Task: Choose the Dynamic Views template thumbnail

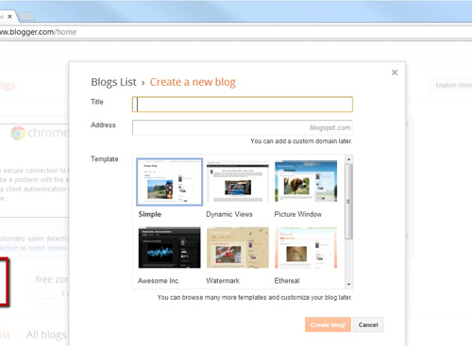Action: click(x=238, y=182)
